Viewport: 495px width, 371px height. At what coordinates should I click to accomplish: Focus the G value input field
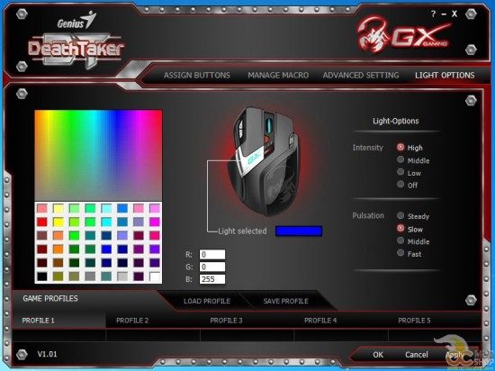coord(212,267)
